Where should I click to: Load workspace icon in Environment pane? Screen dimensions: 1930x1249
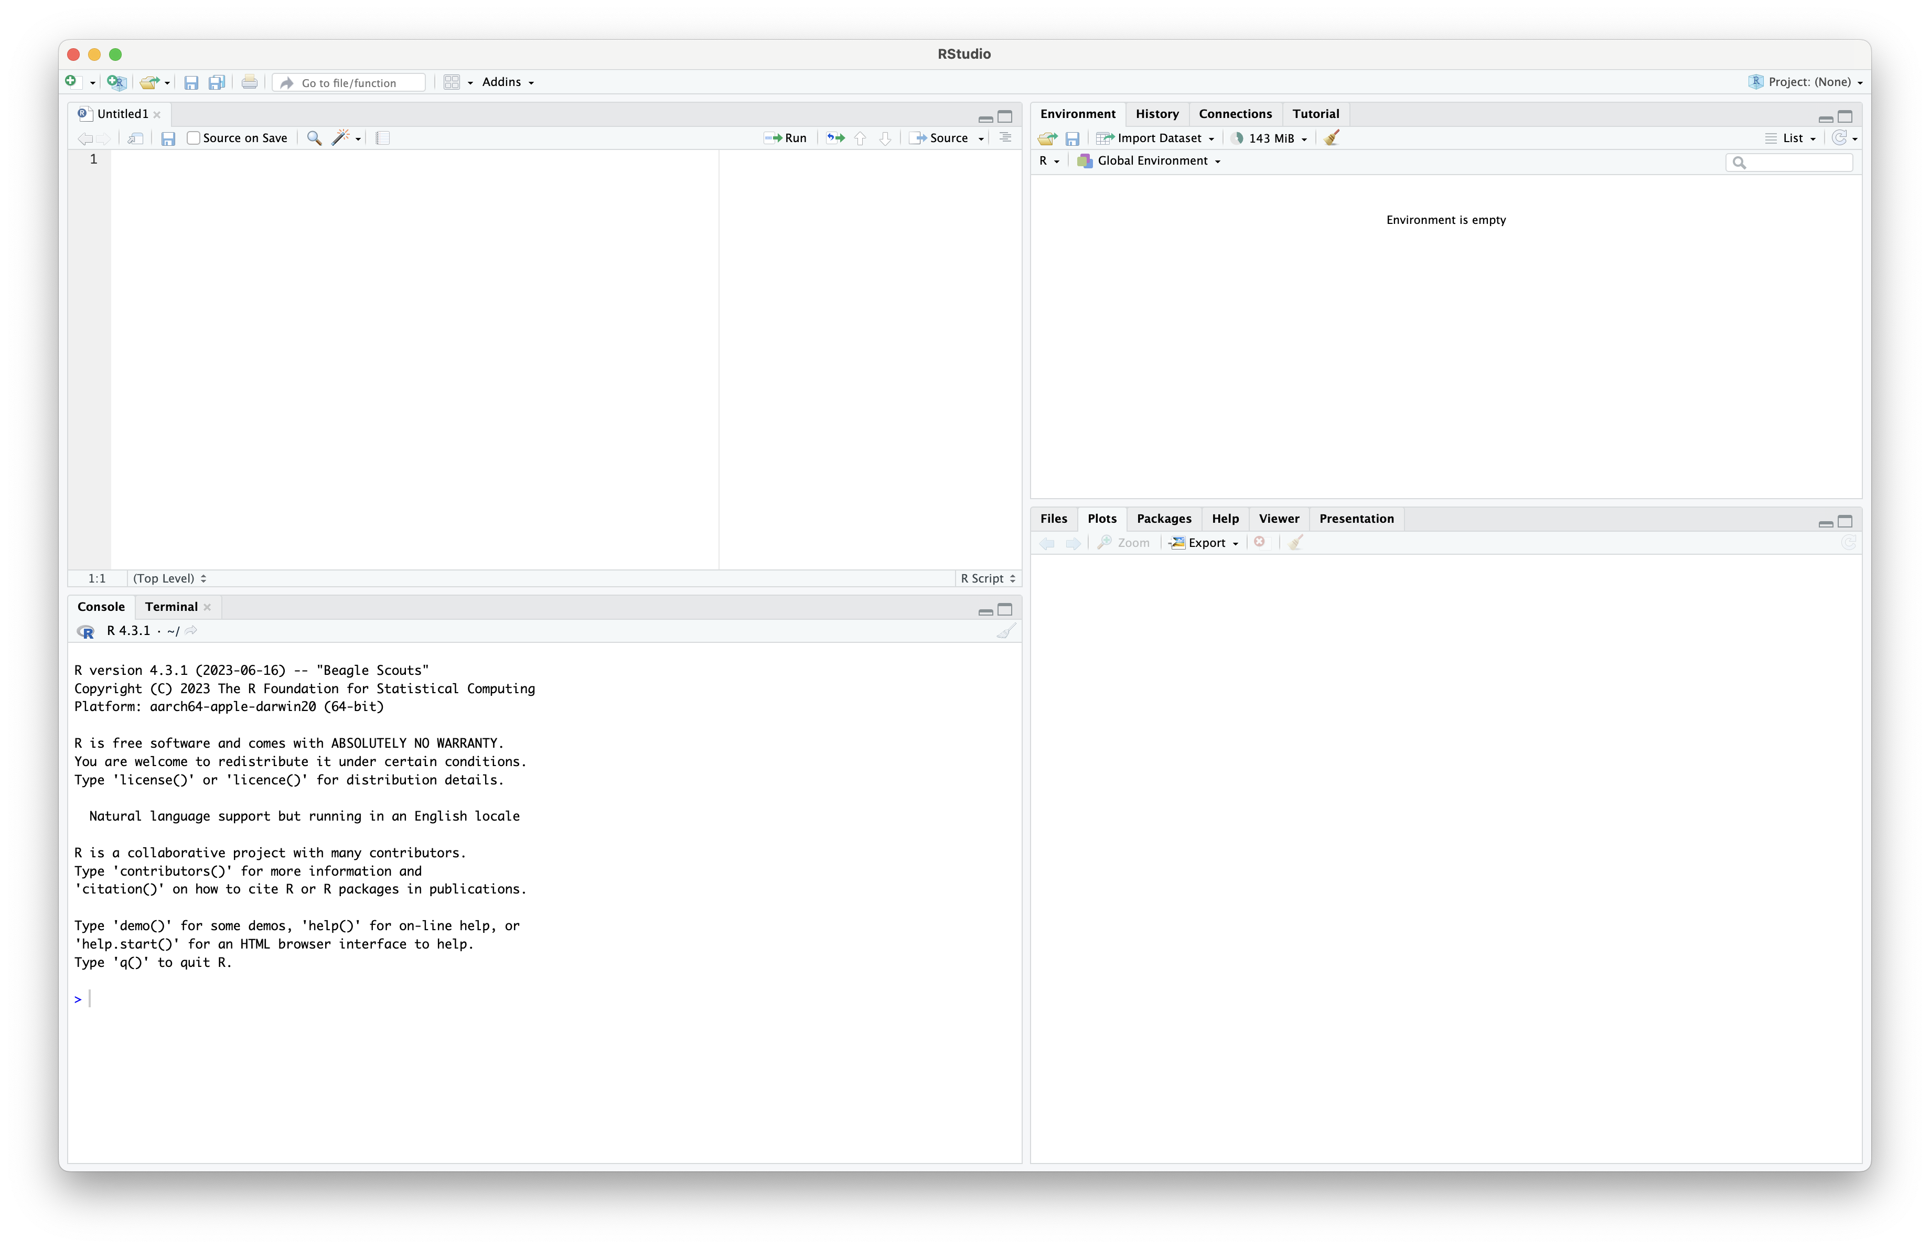[x=1048, y=138]
